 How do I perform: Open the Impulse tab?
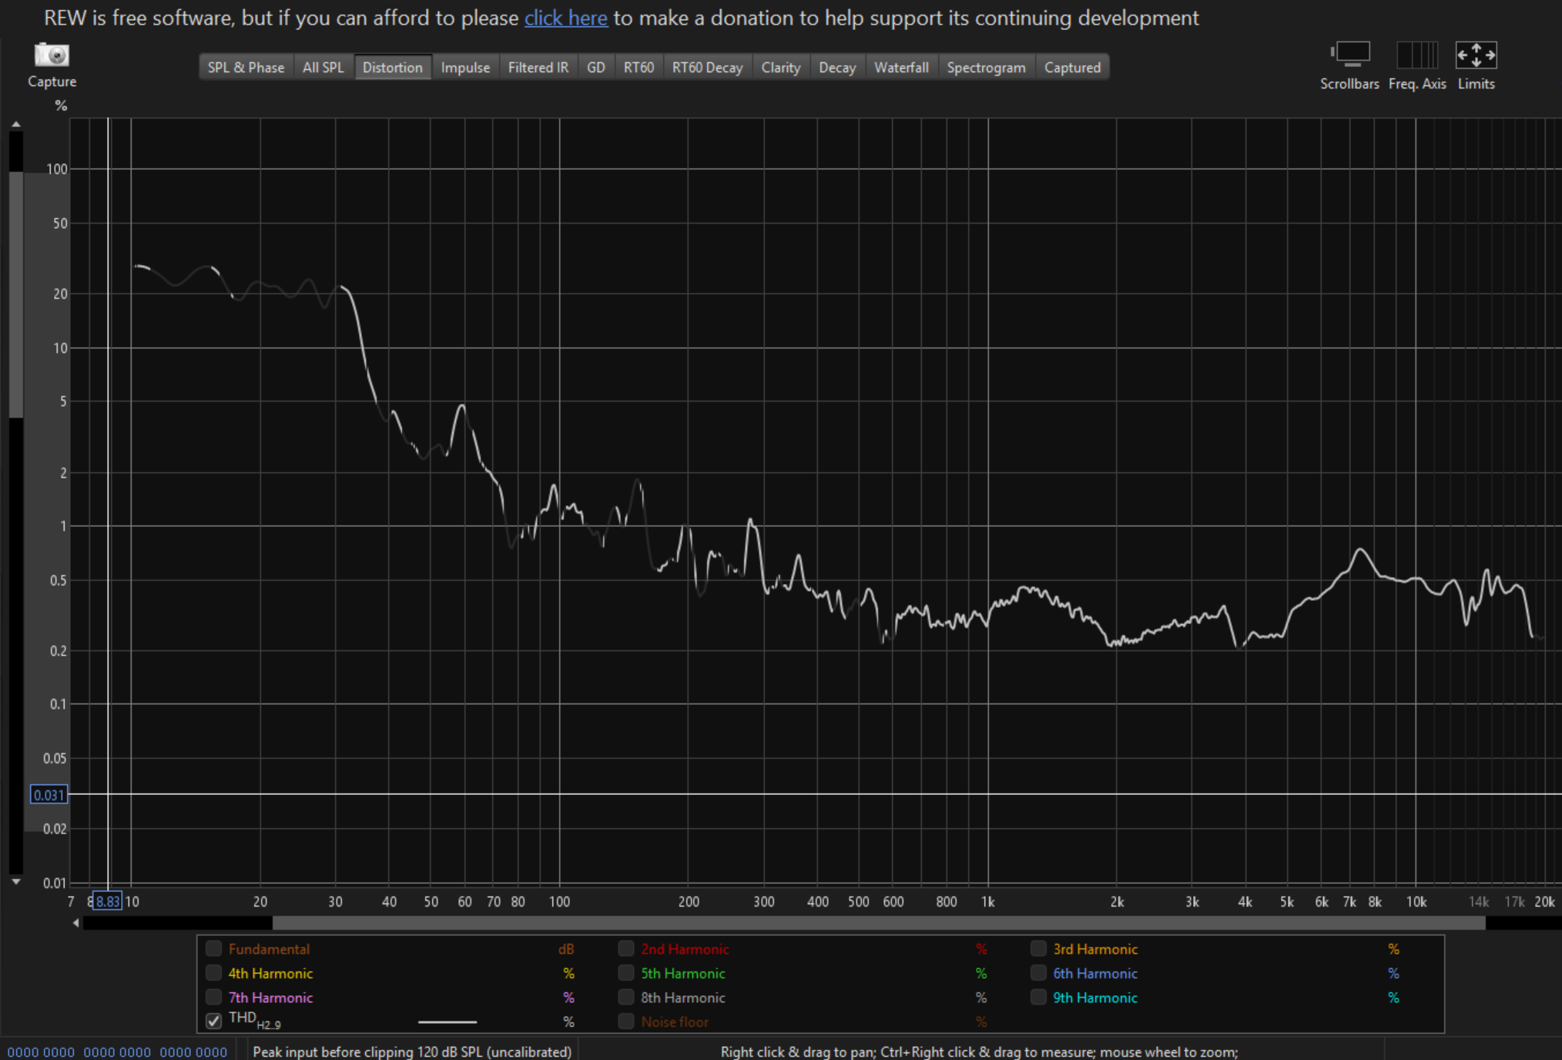pos(465,67)
